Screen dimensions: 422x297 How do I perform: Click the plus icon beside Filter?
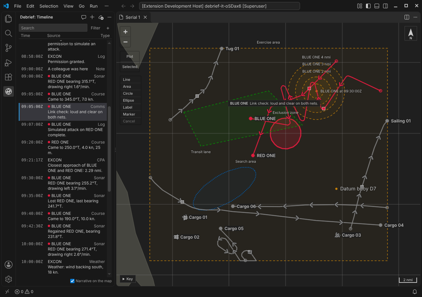(x=108, y=28)
